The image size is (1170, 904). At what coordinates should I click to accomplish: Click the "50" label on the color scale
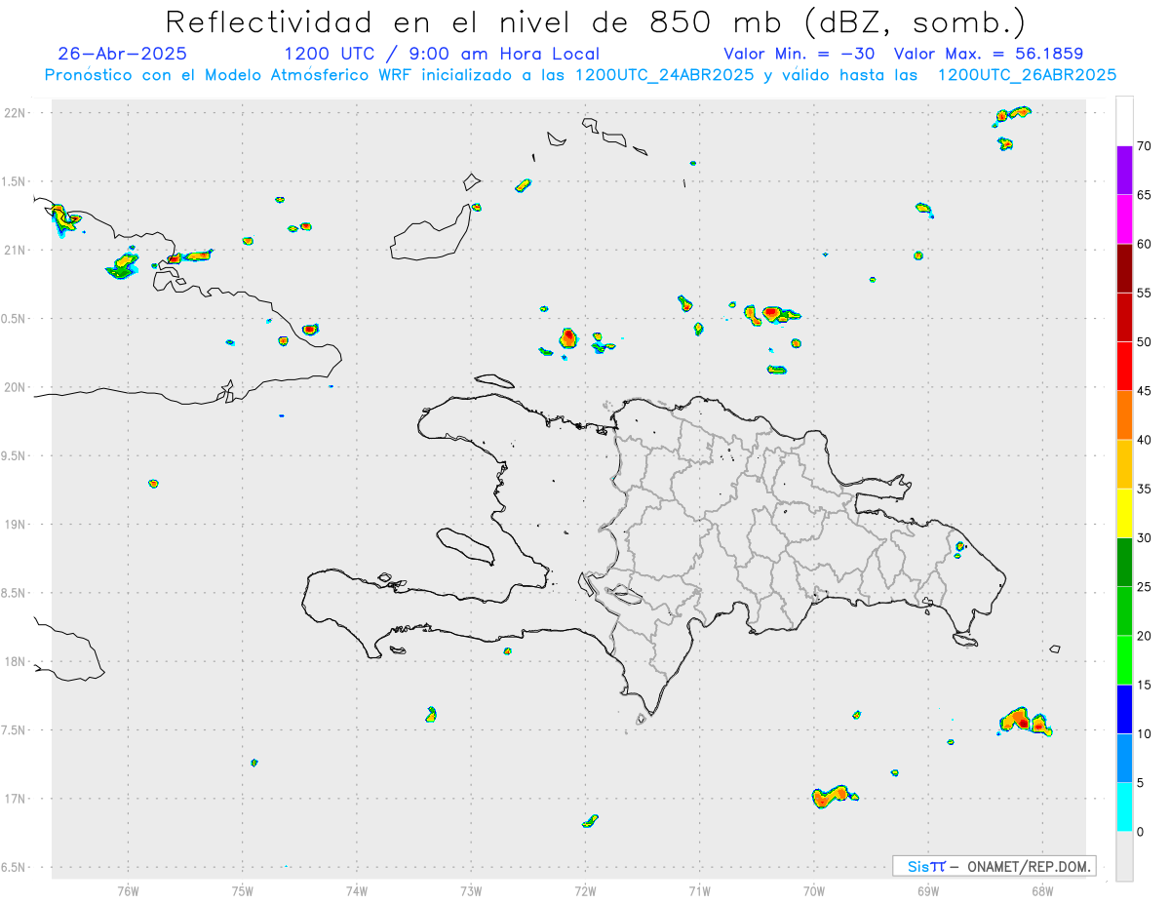1145,342
